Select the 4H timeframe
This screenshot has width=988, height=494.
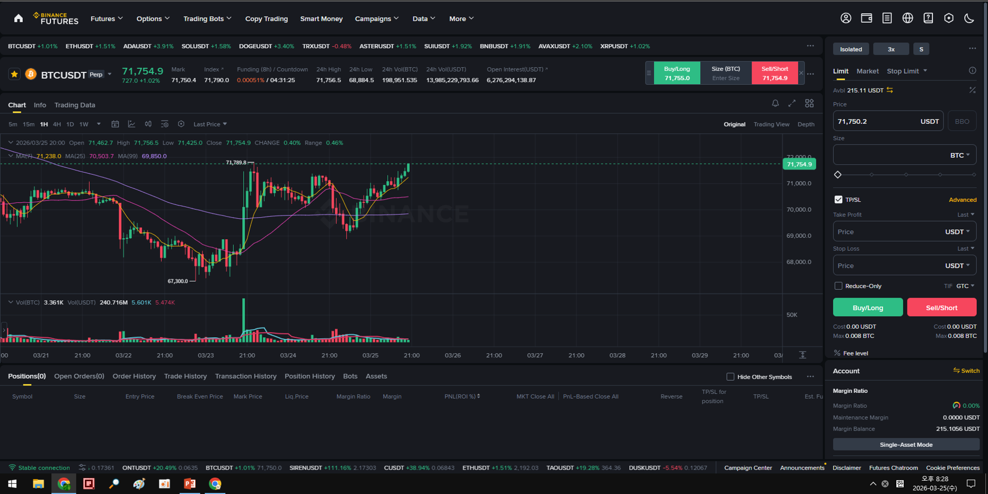(x=57, y=124)
